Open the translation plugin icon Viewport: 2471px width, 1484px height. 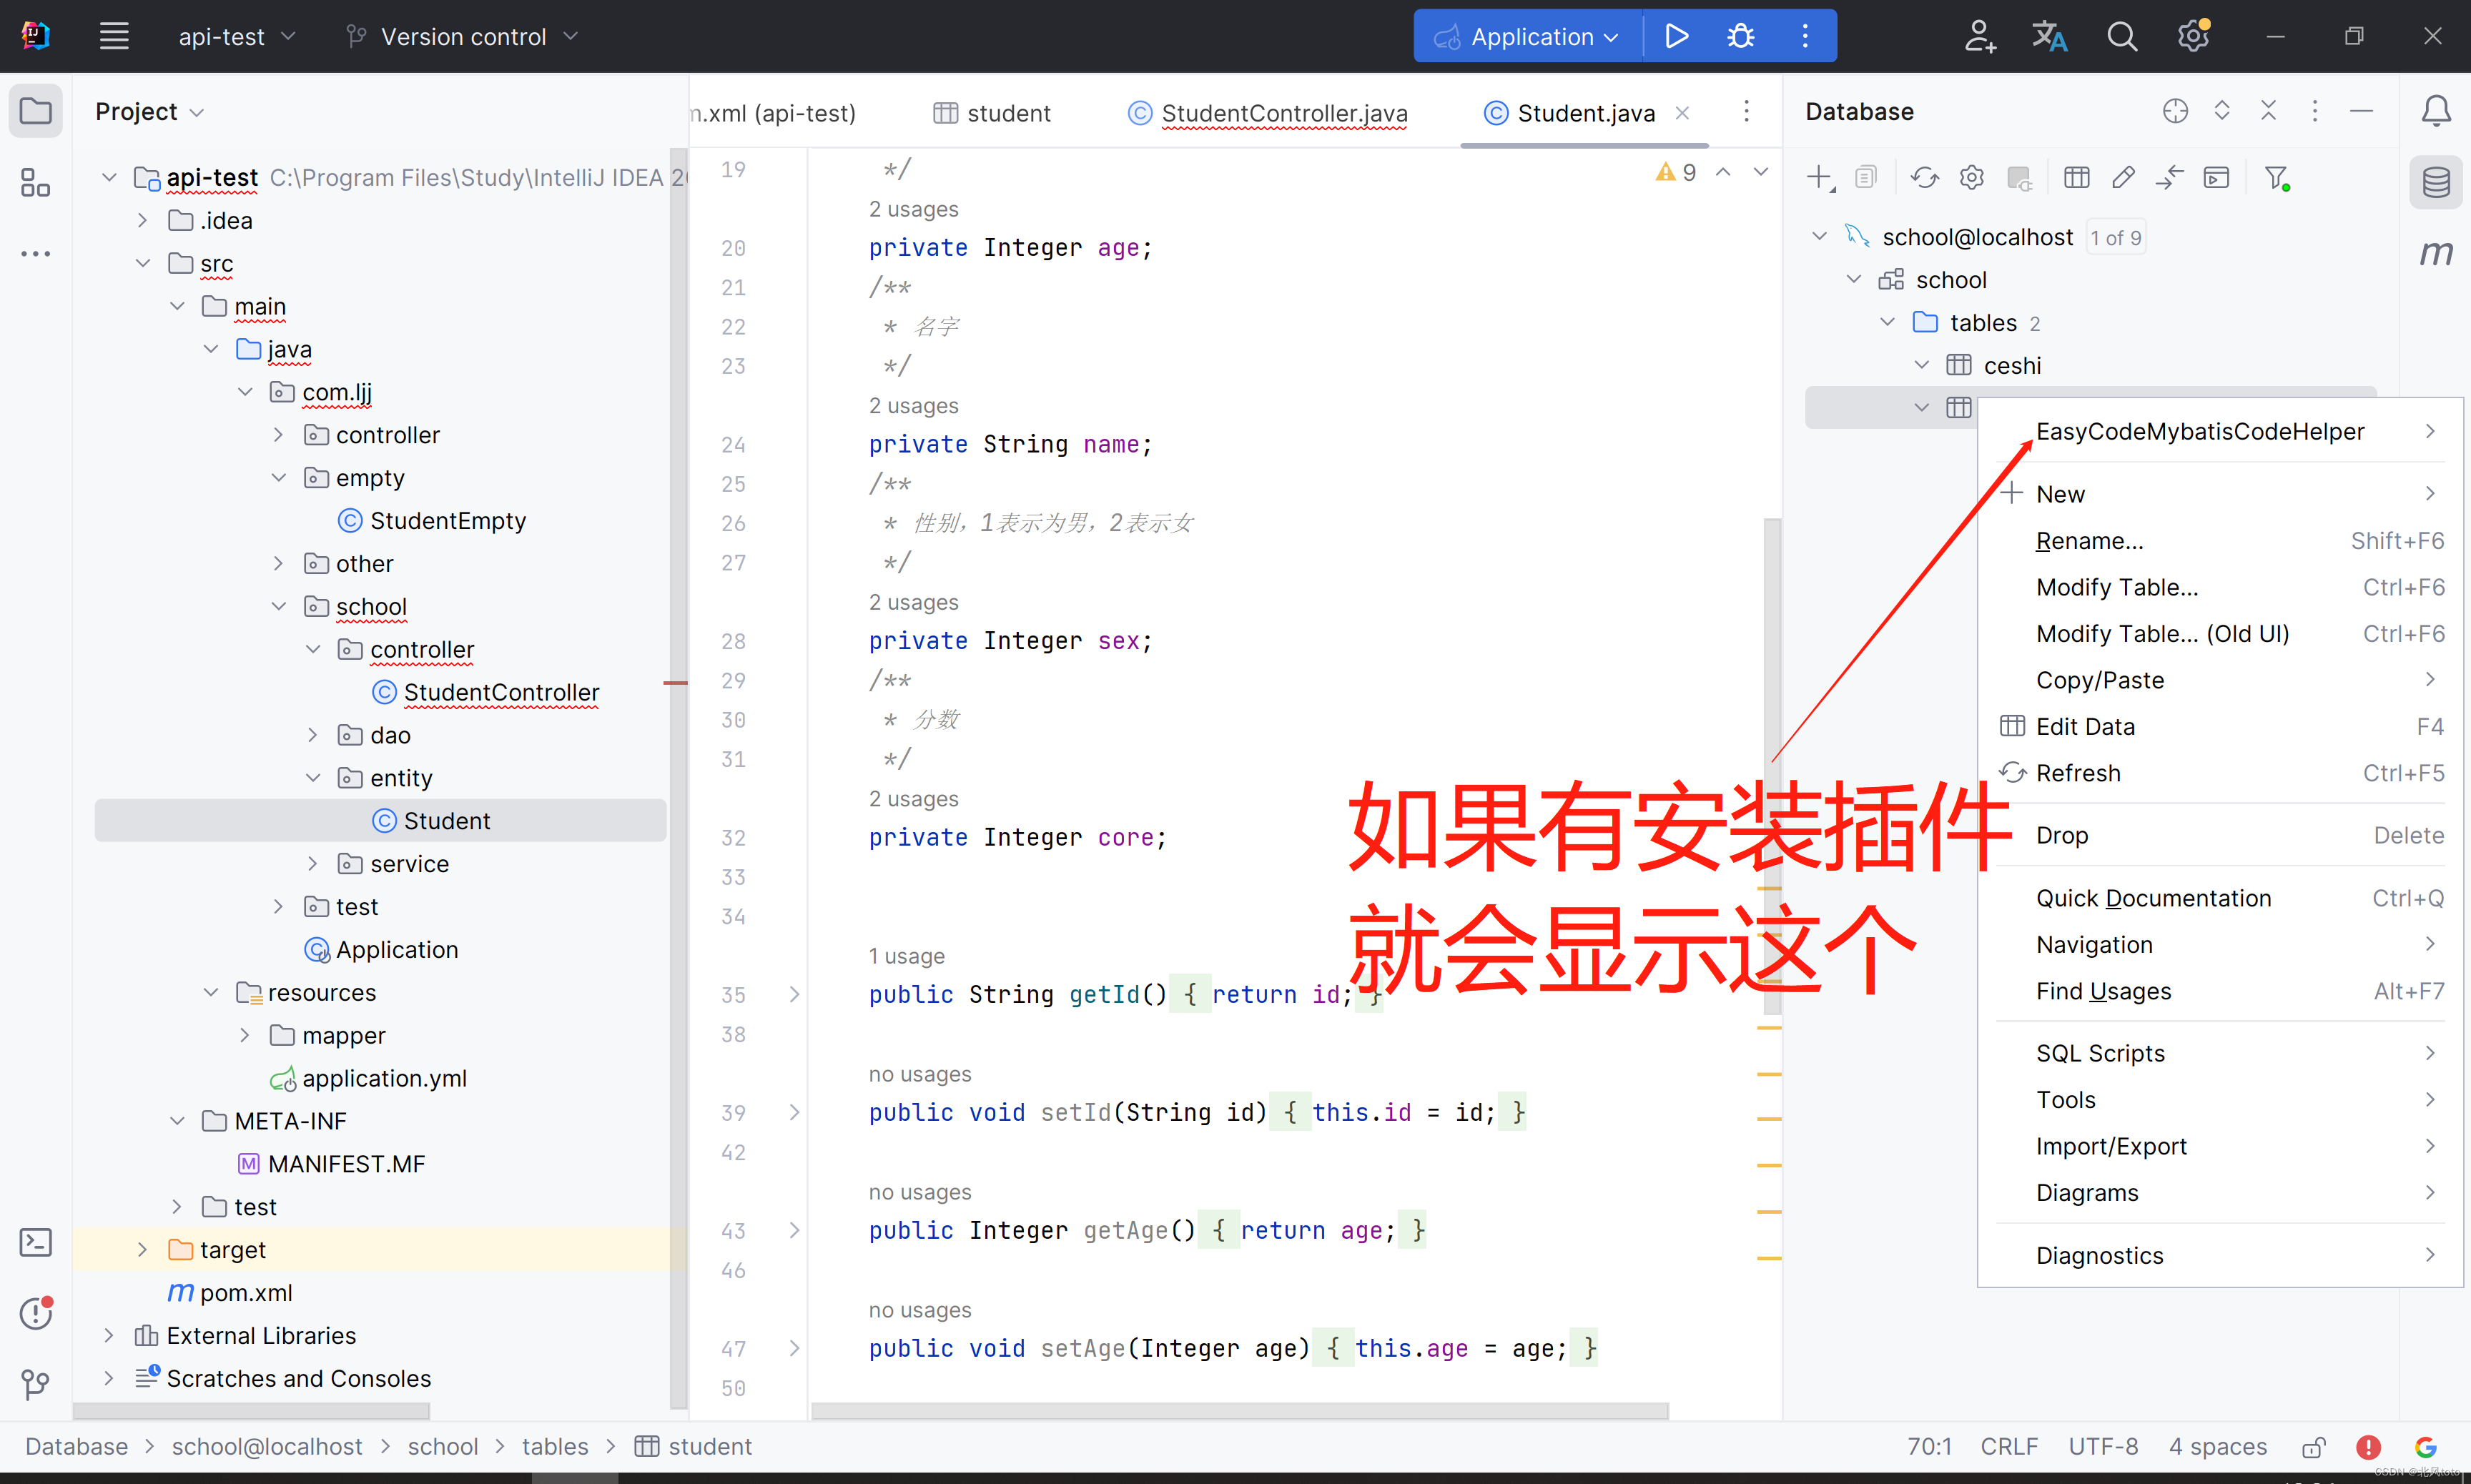pos(2049,37)
